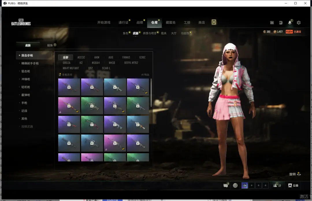Switch to the 载具 sub-tab
This screenshot has width=312, height=201.
pos(164,33)
